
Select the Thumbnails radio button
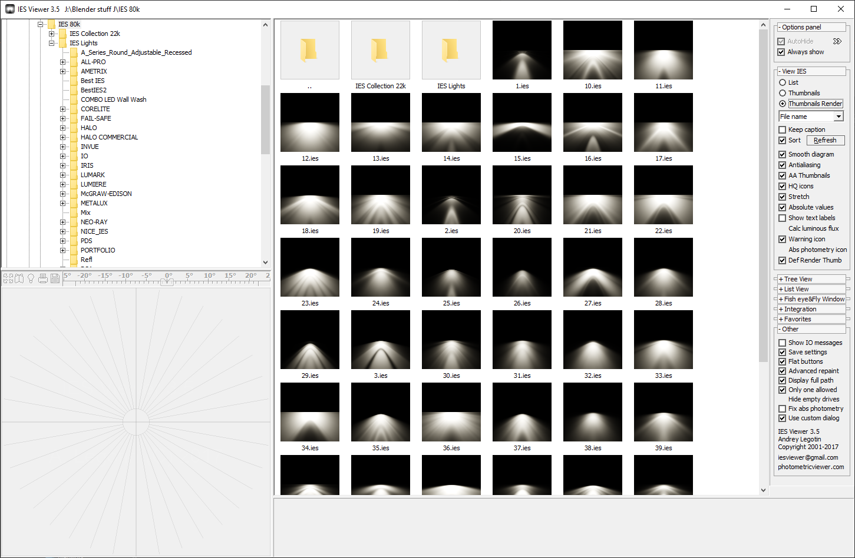click(783, 93)
